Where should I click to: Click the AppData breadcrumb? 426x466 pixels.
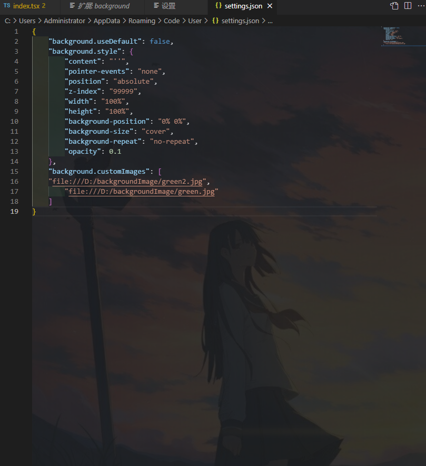pyautogui.click(x=107, y=21)
